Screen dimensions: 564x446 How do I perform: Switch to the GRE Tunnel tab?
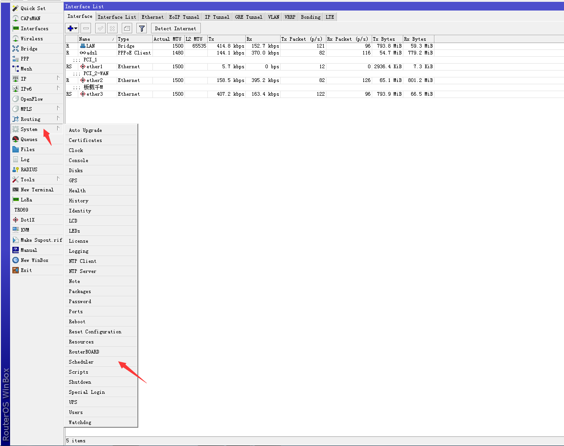pyautogui.click(x=249, y=17)
